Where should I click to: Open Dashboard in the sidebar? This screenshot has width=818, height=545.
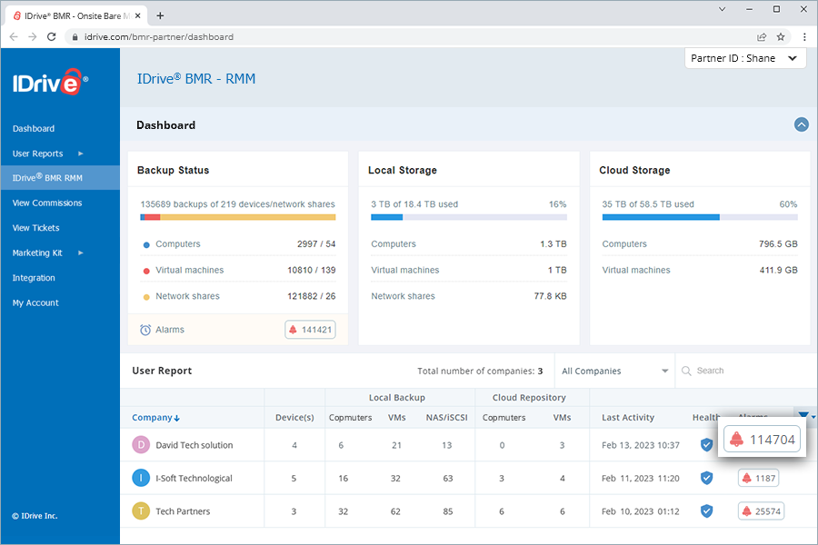34,128
